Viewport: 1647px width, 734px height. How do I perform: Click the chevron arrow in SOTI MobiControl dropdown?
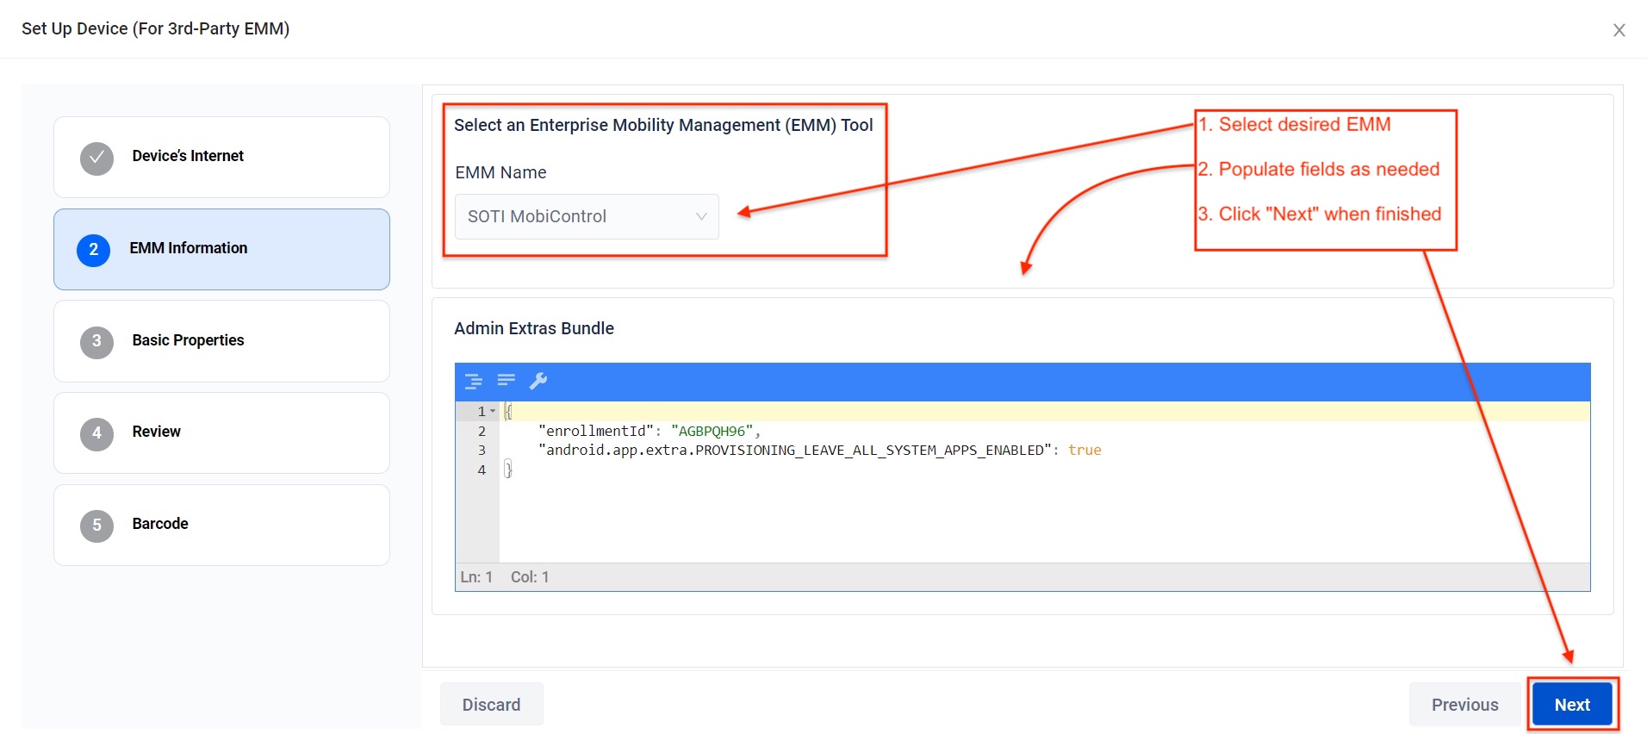coord(701,217)
